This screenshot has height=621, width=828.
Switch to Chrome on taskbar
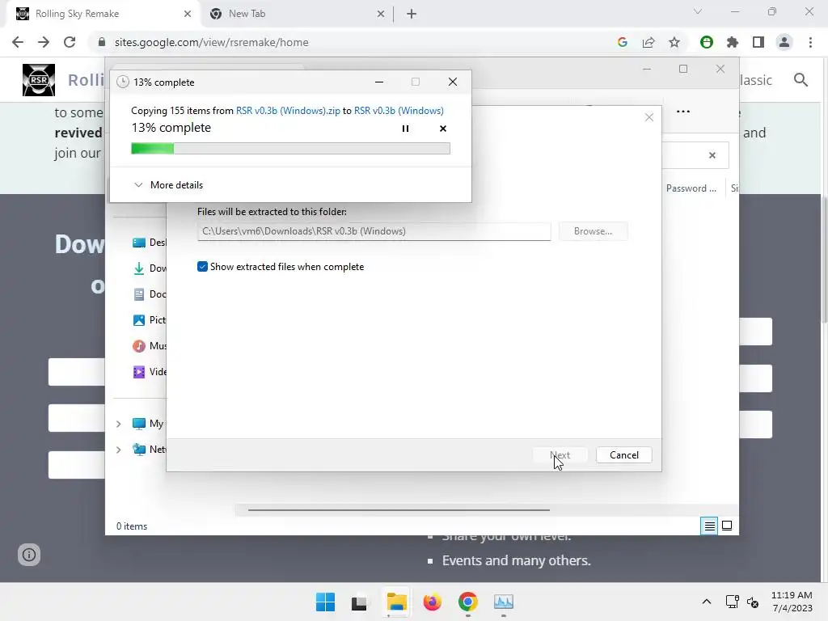[468, 602]
